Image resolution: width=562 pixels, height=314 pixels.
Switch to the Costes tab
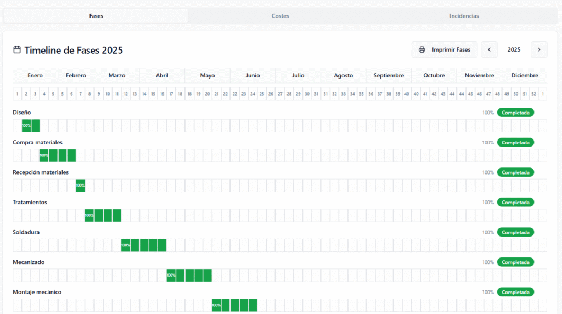(x=280, y=16)
